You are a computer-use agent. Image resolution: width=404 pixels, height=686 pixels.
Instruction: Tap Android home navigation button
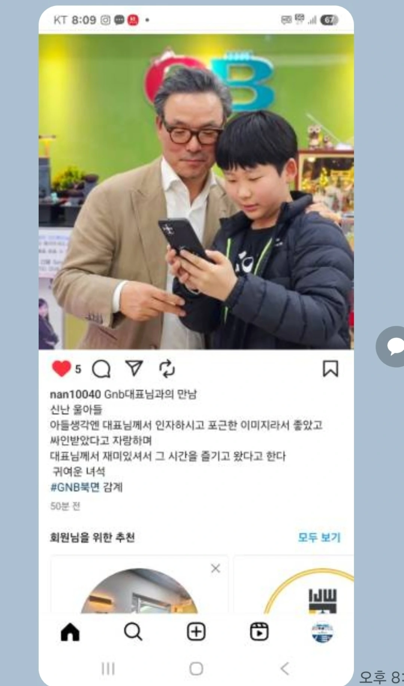point(196,668)
